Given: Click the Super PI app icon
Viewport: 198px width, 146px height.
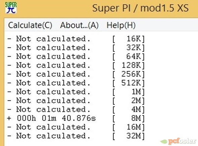Looking at the screenshot, I should (x=11, y=8).
